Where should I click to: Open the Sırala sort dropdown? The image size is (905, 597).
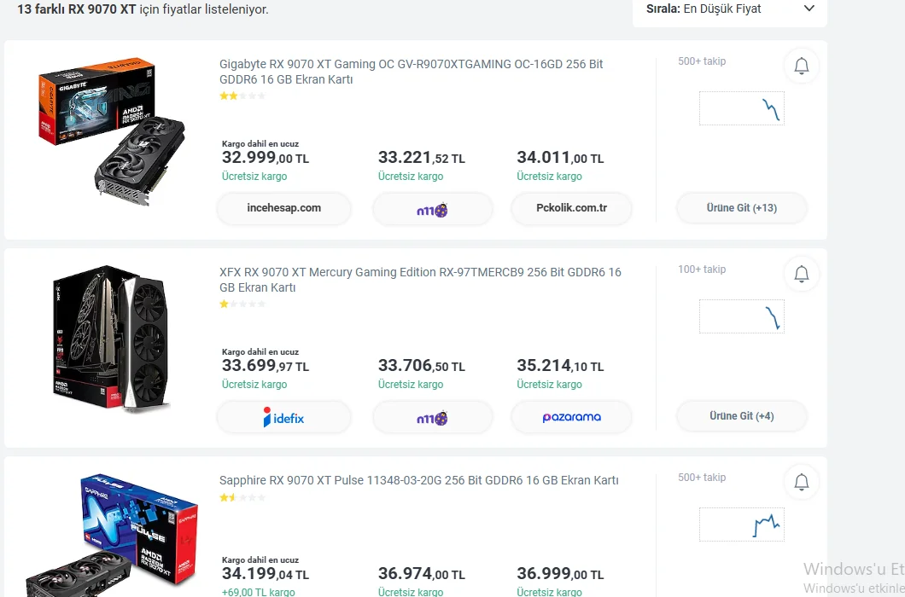point(730,9)
